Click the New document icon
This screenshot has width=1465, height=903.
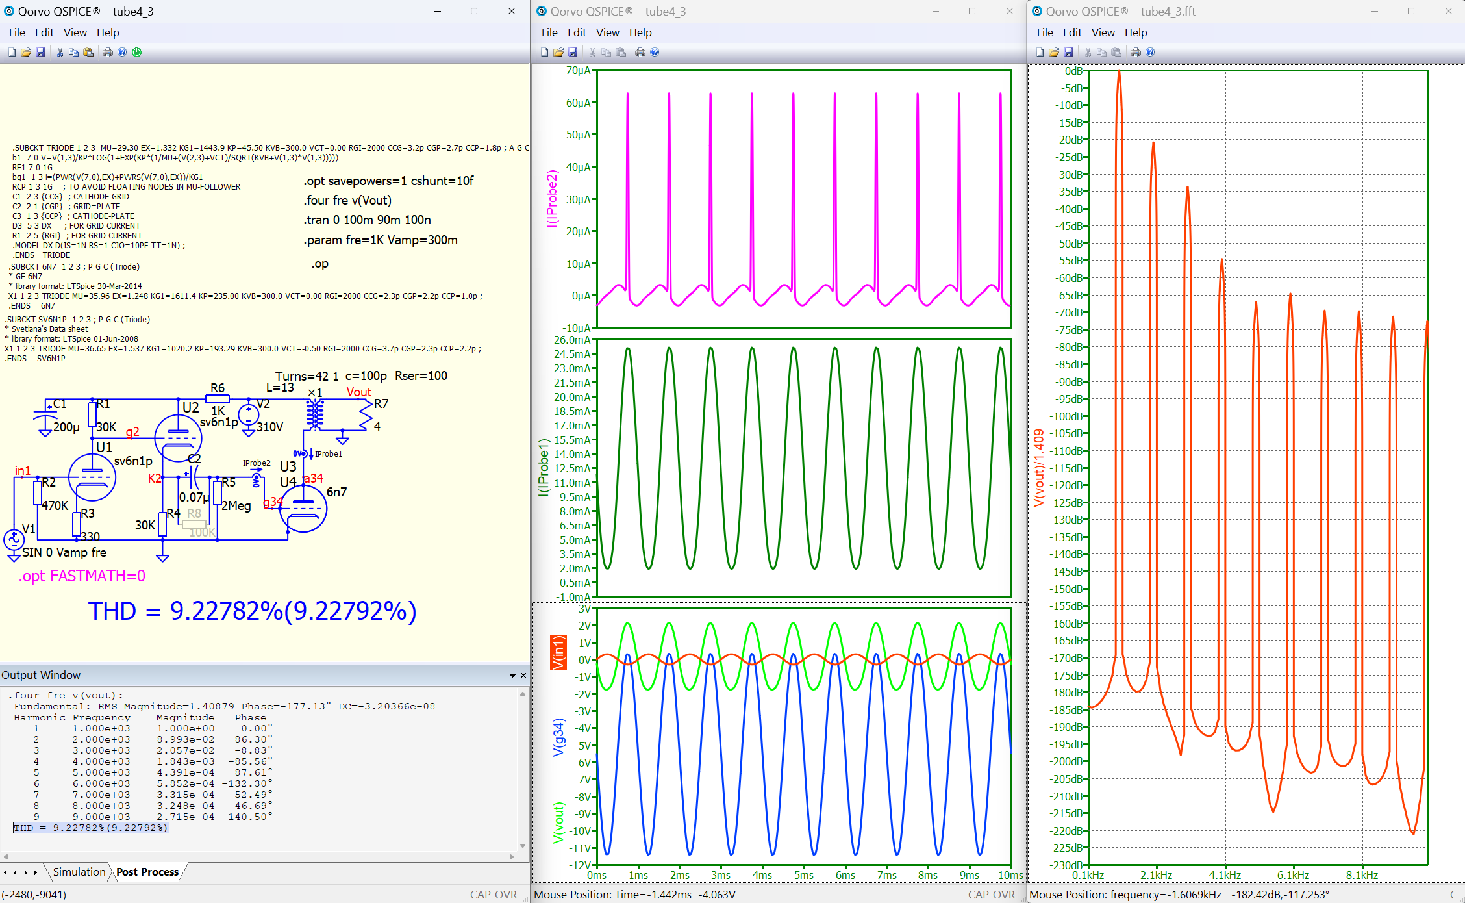pos(12,53)
